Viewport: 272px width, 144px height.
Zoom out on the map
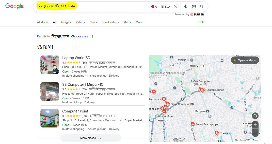tap(255, 133)
